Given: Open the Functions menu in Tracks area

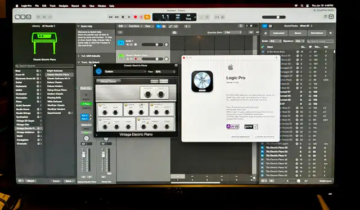Looking at the screenshot, I should point(135,26).
